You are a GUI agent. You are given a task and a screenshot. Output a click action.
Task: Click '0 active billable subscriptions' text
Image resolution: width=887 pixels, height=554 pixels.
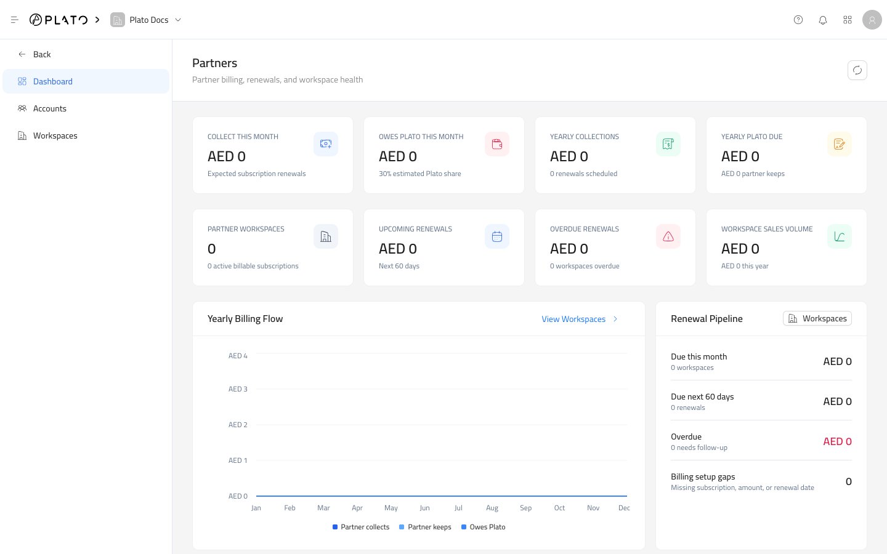[253, 266]
